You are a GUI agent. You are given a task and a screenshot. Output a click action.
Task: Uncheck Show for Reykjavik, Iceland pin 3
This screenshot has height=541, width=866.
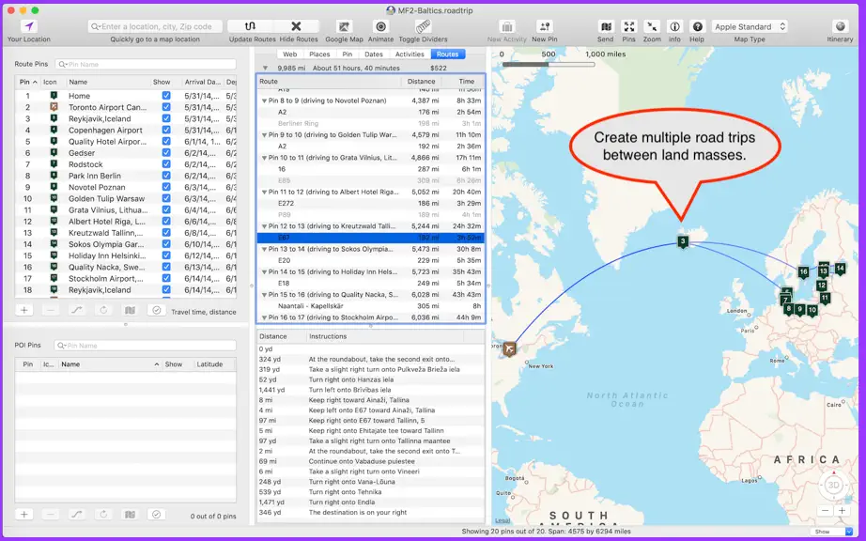(x=166, y=118)
